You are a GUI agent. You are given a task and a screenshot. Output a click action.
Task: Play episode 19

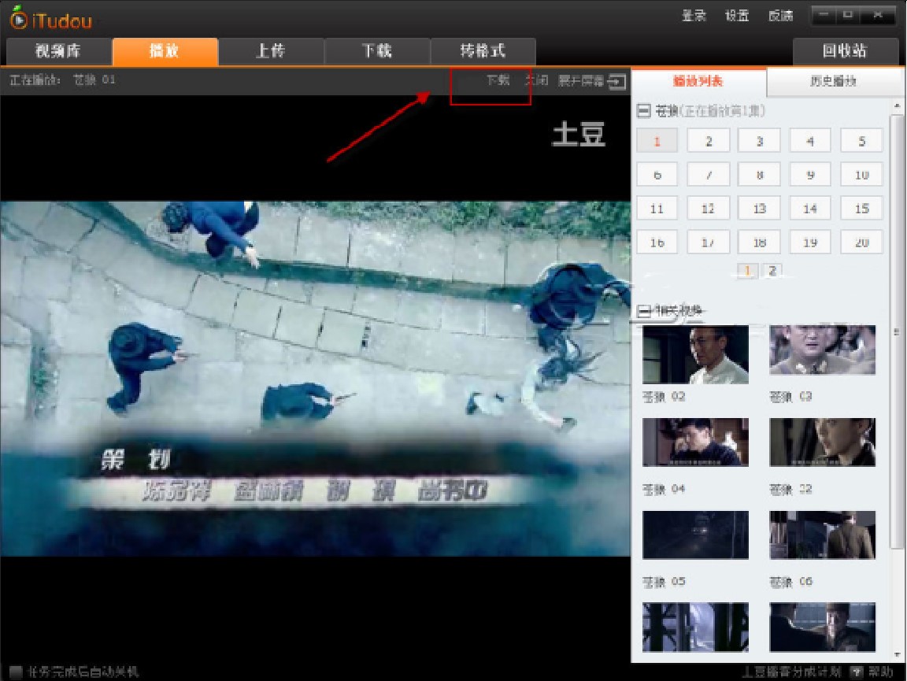810,242
